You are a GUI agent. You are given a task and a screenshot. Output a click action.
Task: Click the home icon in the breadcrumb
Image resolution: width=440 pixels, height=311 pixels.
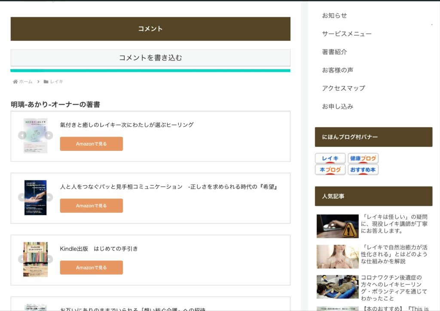click(x=15, y=82)
